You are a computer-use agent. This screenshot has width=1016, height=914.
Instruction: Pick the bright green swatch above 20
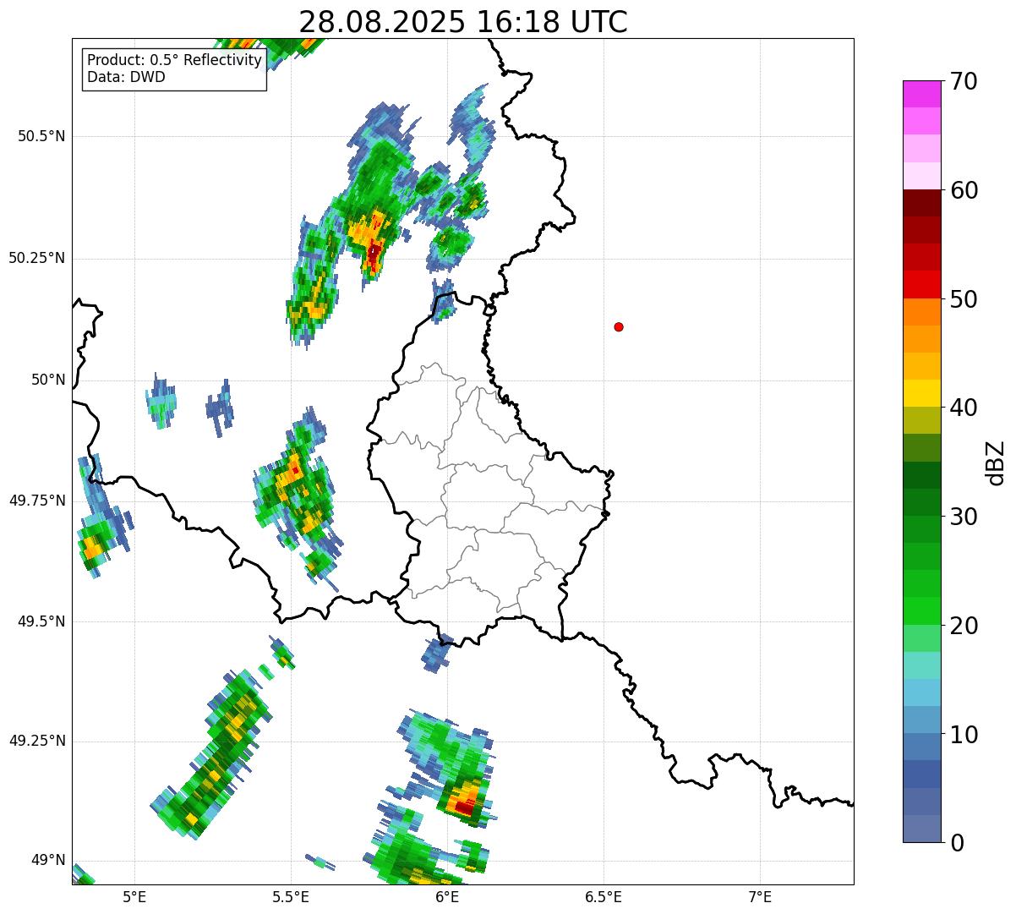pyautogui.click(x=921, y=611)
